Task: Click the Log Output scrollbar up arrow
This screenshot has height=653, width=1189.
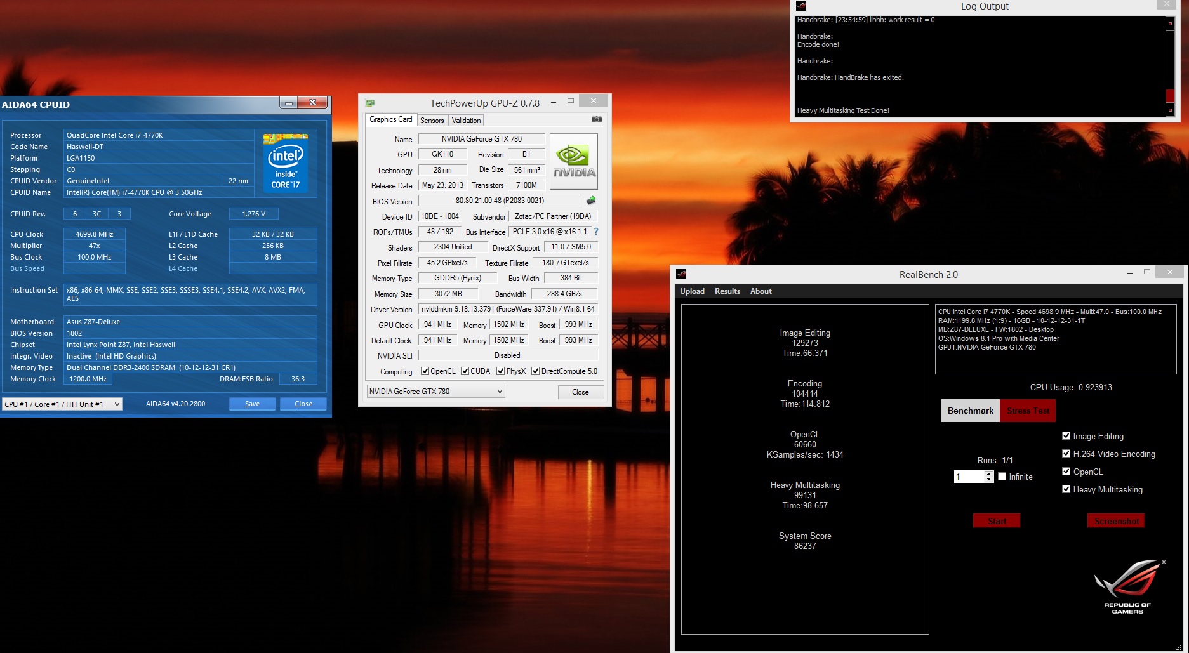Action: tap(1170, 23)
